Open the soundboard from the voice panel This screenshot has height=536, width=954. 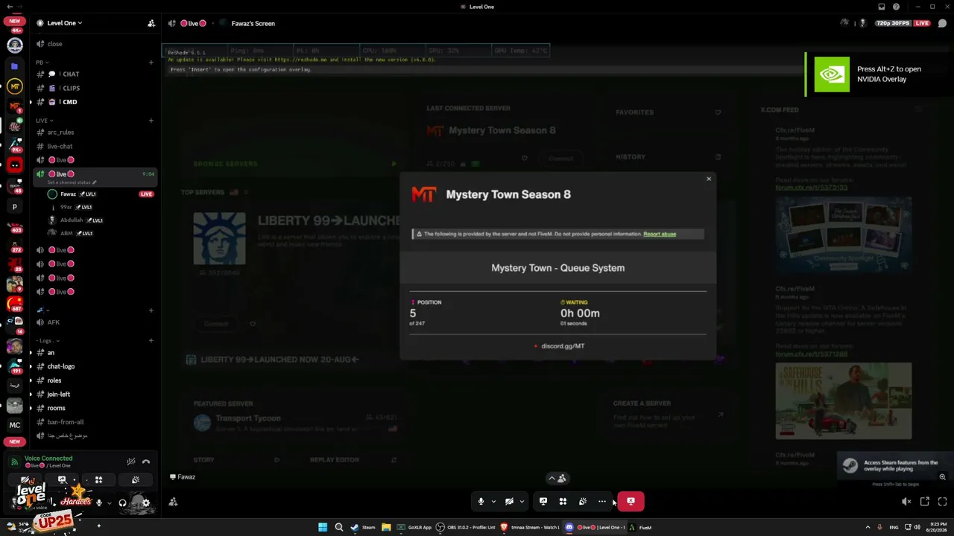pyautogui.click(x=136, y=480)
